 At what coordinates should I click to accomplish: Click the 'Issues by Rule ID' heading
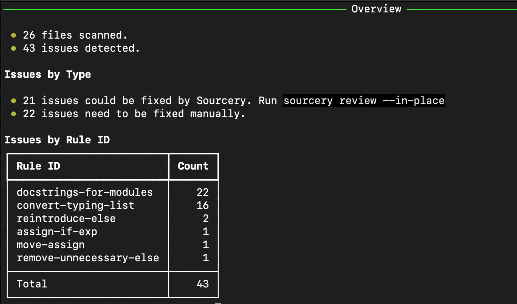(x=57, y=140)
